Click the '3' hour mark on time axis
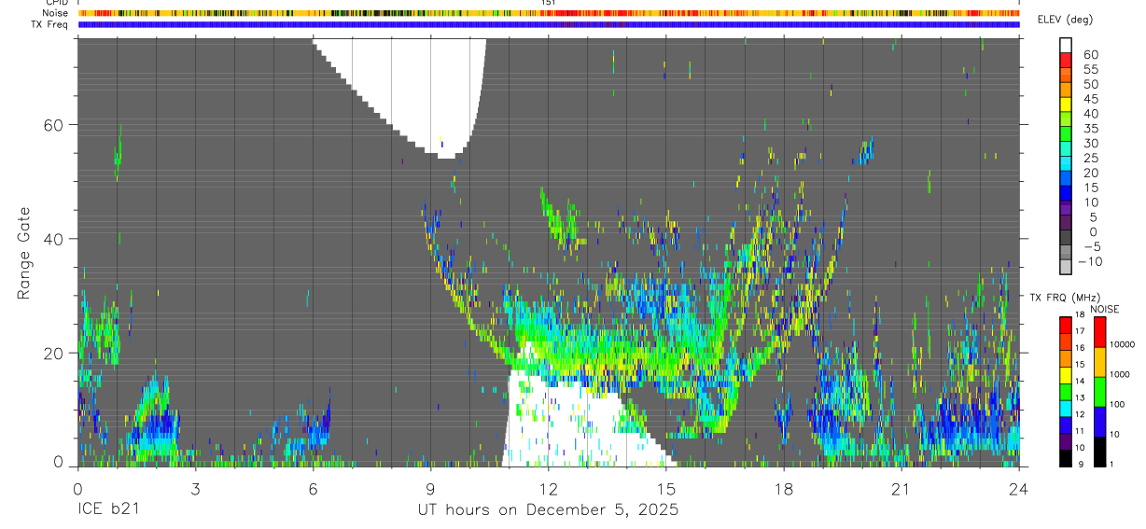This screenshot has width=1146, height=529. [x=195, y=488]
